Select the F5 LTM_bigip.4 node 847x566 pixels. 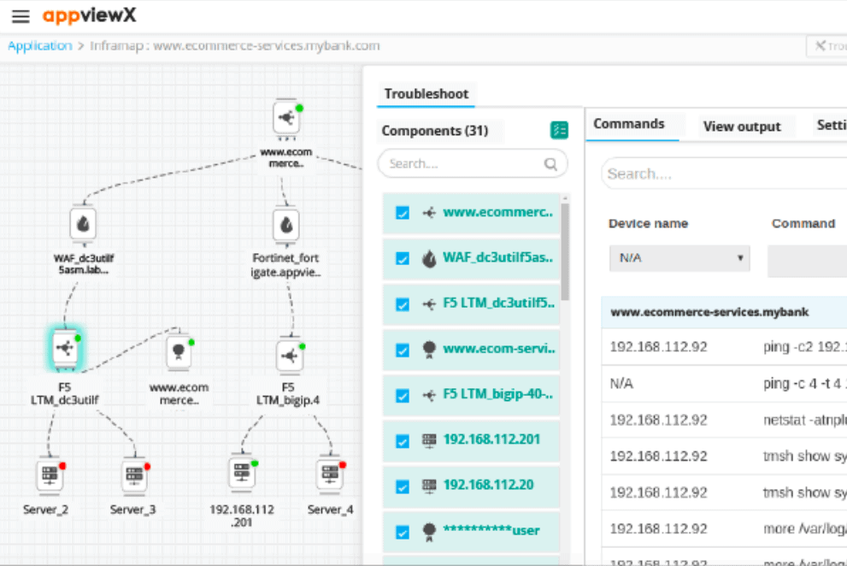pos(290,356)
